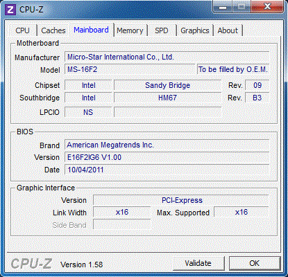Switch to the CPU tab
The image size is (288, 277).
tap(22, 30)
